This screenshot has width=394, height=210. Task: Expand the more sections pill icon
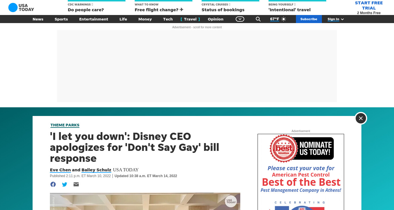[240, 19]
